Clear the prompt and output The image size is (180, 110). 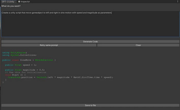(x=138, y=45)
